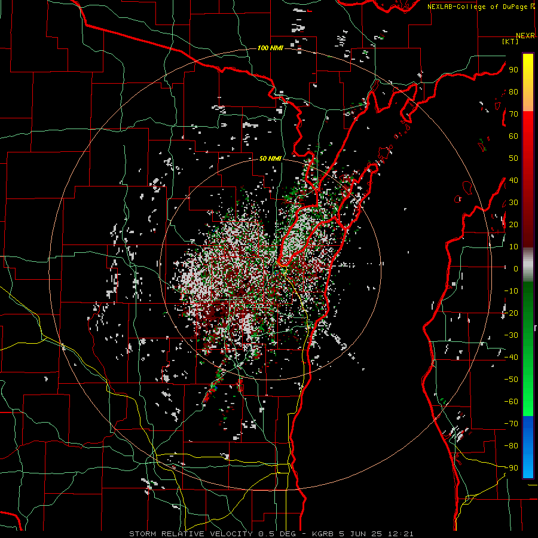Click the 70 value on velocity scale
The width and height of the screenshot is (538, 538).
point(513,114)
